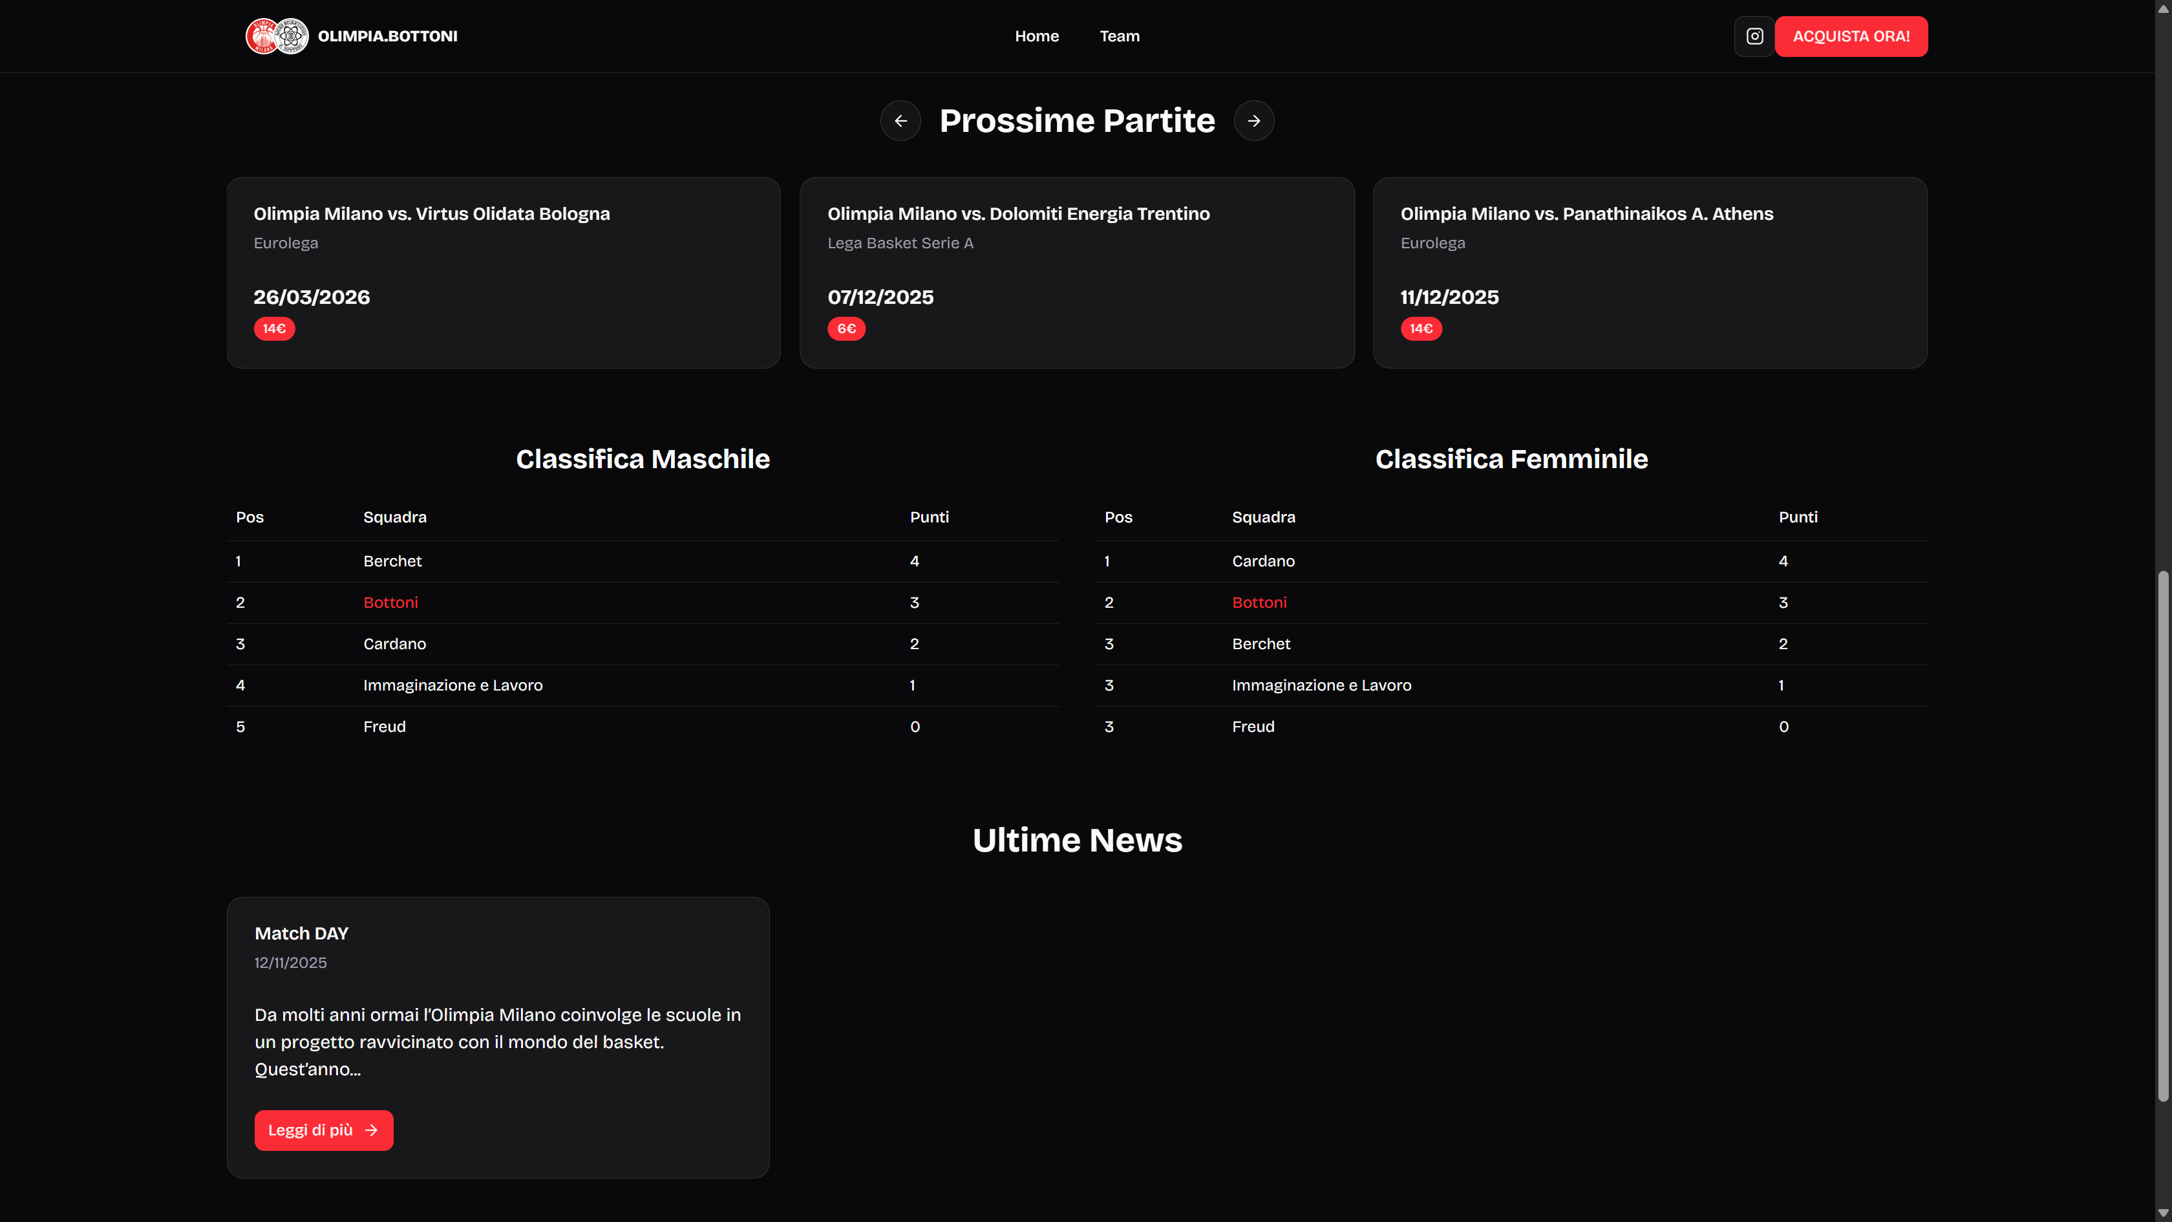Open the Instagram profile icon
The image size is (2172, 1222).
point(1754,36)
